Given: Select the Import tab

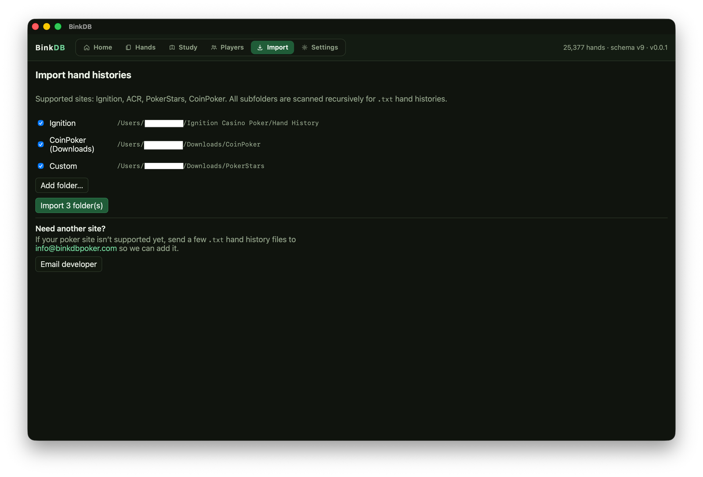Looking at the screenshot, I should [x=272, y=47].
